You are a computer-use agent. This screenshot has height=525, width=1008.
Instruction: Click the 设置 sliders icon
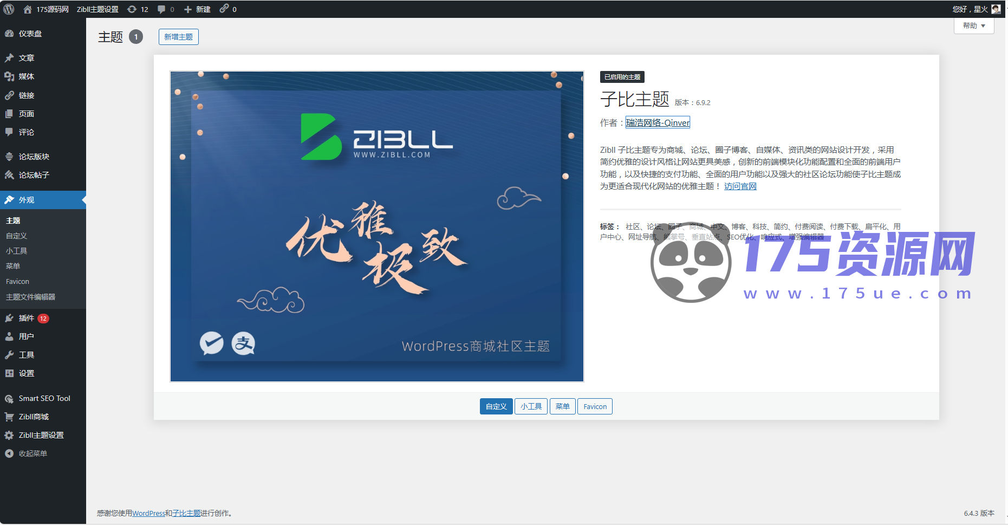[9, 373]
